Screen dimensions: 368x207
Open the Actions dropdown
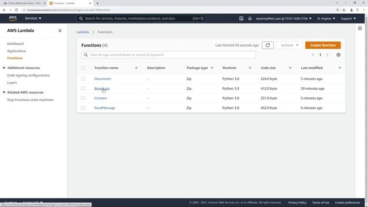(289, 45)
